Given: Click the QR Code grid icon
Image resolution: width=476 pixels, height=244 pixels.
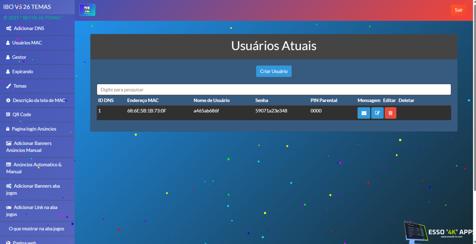Looking at the screenshot, I should coord(8,115).
